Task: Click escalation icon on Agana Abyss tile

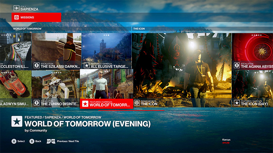Action: (237, 65)
